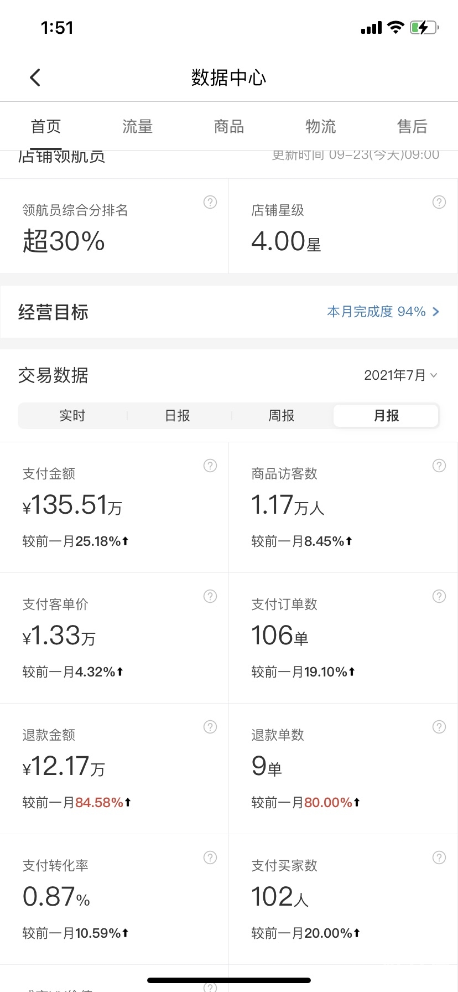The image size is (458, 992).
Task: Switch to 周报 weekly report
Action: pyautogui.click(x=282, y=416)
